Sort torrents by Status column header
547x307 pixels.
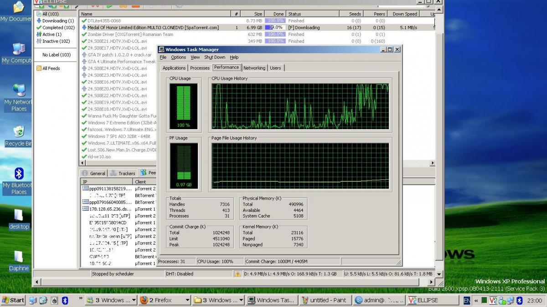click(314, 14)
